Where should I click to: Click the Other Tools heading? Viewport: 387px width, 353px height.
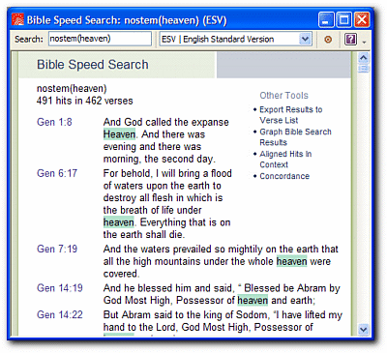(283, 96)
